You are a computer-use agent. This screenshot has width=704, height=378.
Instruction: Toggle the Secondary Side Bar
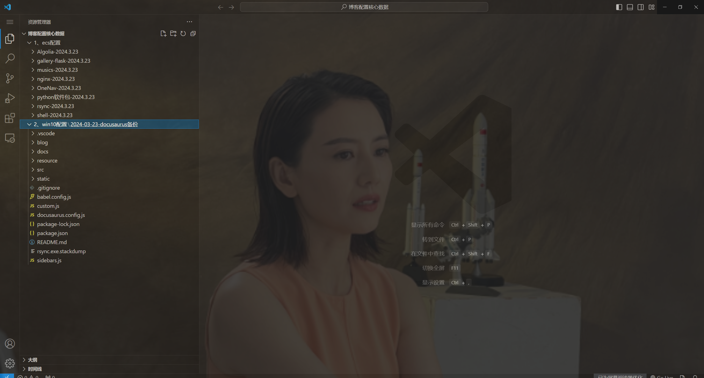640,7
